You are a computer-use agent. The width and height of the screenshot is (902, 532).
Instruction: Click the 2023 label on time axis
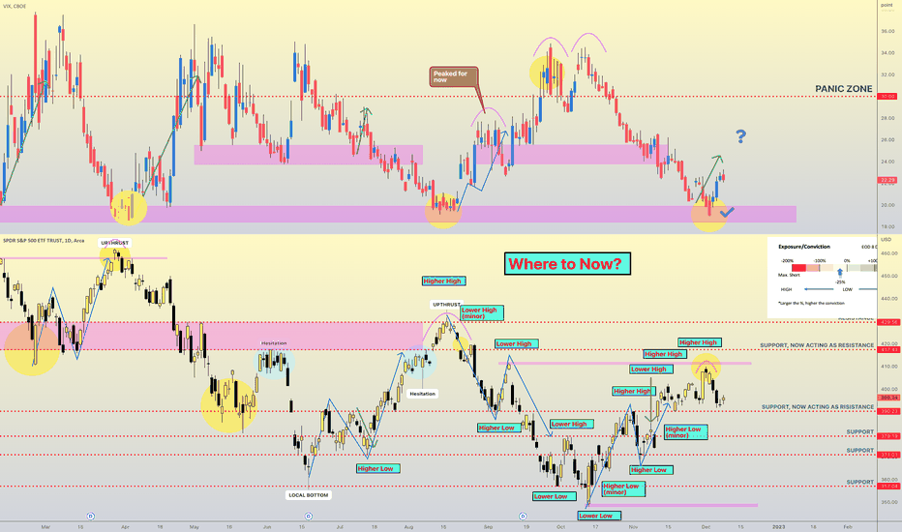[778, 526]
